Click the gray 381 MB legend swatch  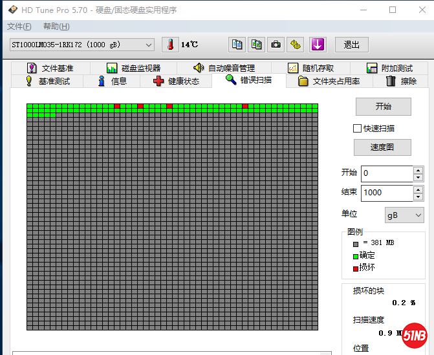coord(356,244)
